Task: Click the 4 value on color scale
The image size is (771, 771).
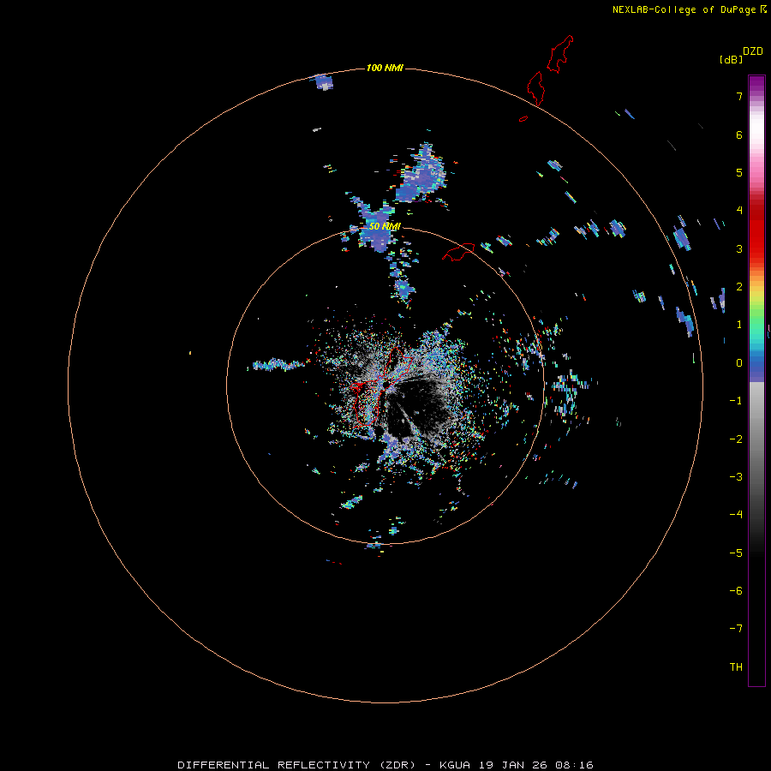Action: tap(739, 211)
